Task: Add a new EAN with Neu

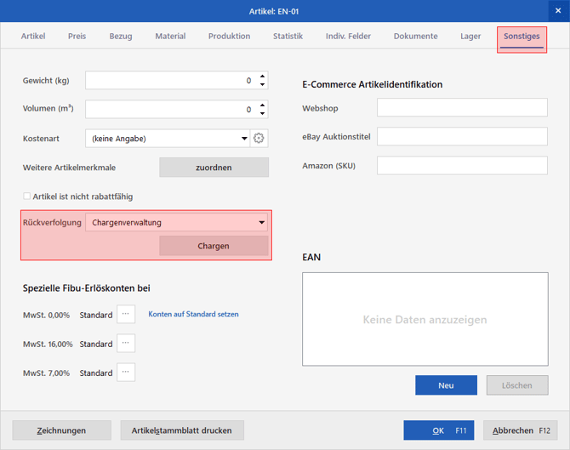Action: (446, 385)
